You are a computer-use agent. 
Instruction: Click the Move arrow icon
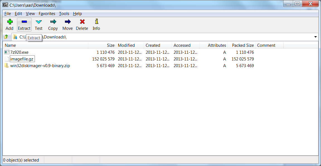click(x=67, y=22)
